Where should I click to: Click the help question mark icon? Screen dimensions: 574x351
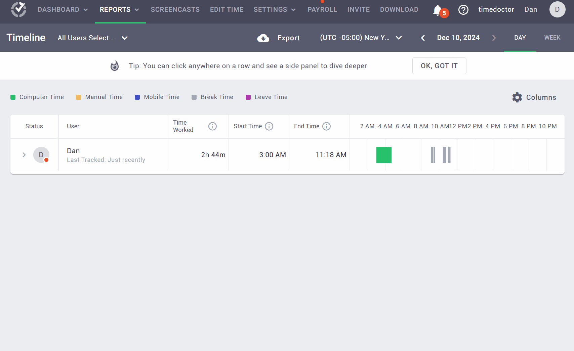tap(463, 10)
